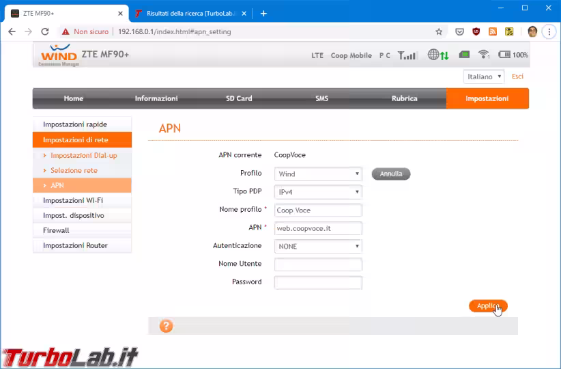The image size is (561, 369).
Task: Click the Wi-Fi connected devices icon
Action: [x=484, y=55]
